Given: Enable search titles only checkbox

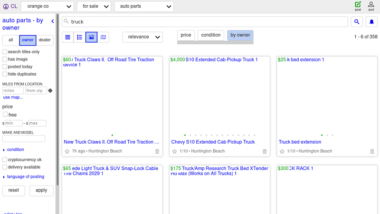Looking at the screenshot, I should pos(5,52).
